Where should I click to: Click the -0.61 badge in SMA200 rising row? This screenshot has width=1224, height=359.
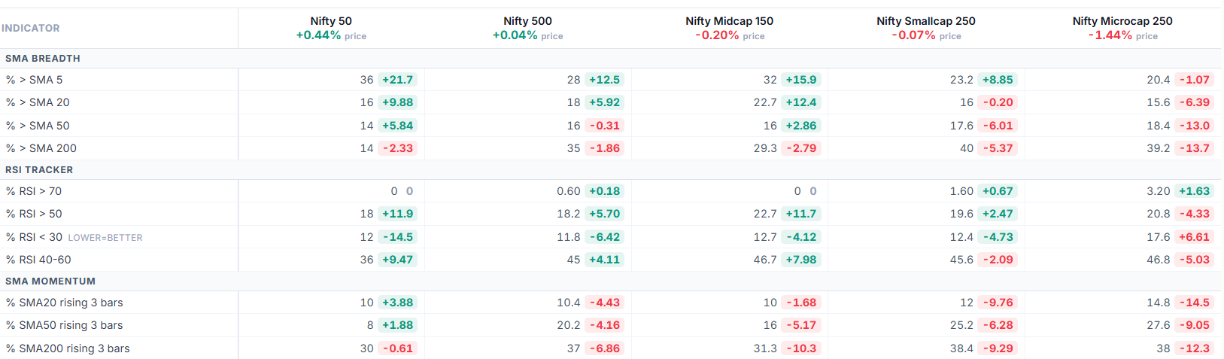(x=397, y=348)
